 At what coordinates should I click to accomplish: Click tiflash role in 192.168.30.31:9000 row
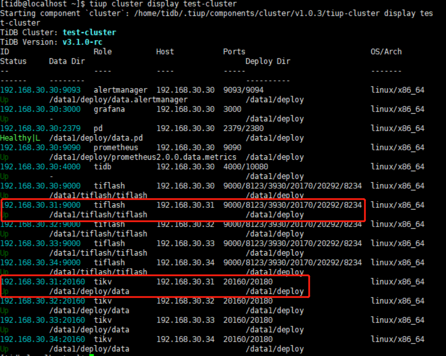coord(109,205)
